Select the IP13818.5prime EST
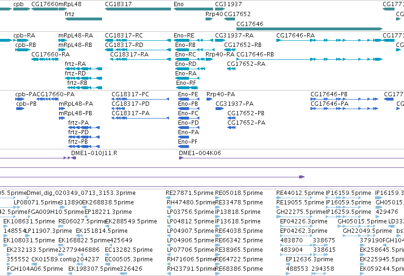The height and width of the screenshot is (276, 404). click(x=217, y=217)
